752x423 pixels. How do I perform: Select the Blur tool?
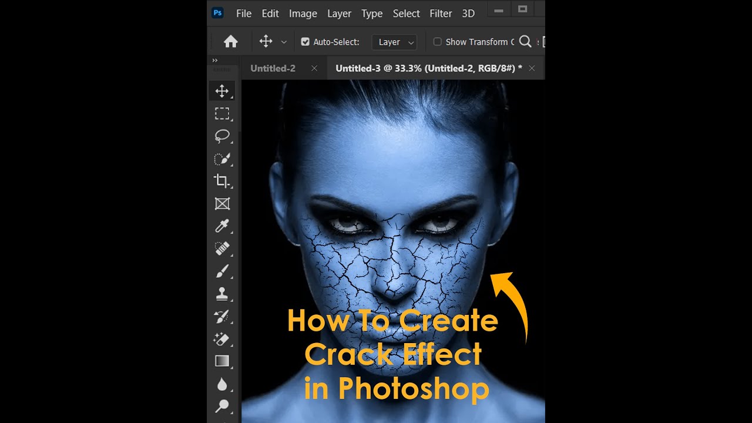[x=222, y=384]
